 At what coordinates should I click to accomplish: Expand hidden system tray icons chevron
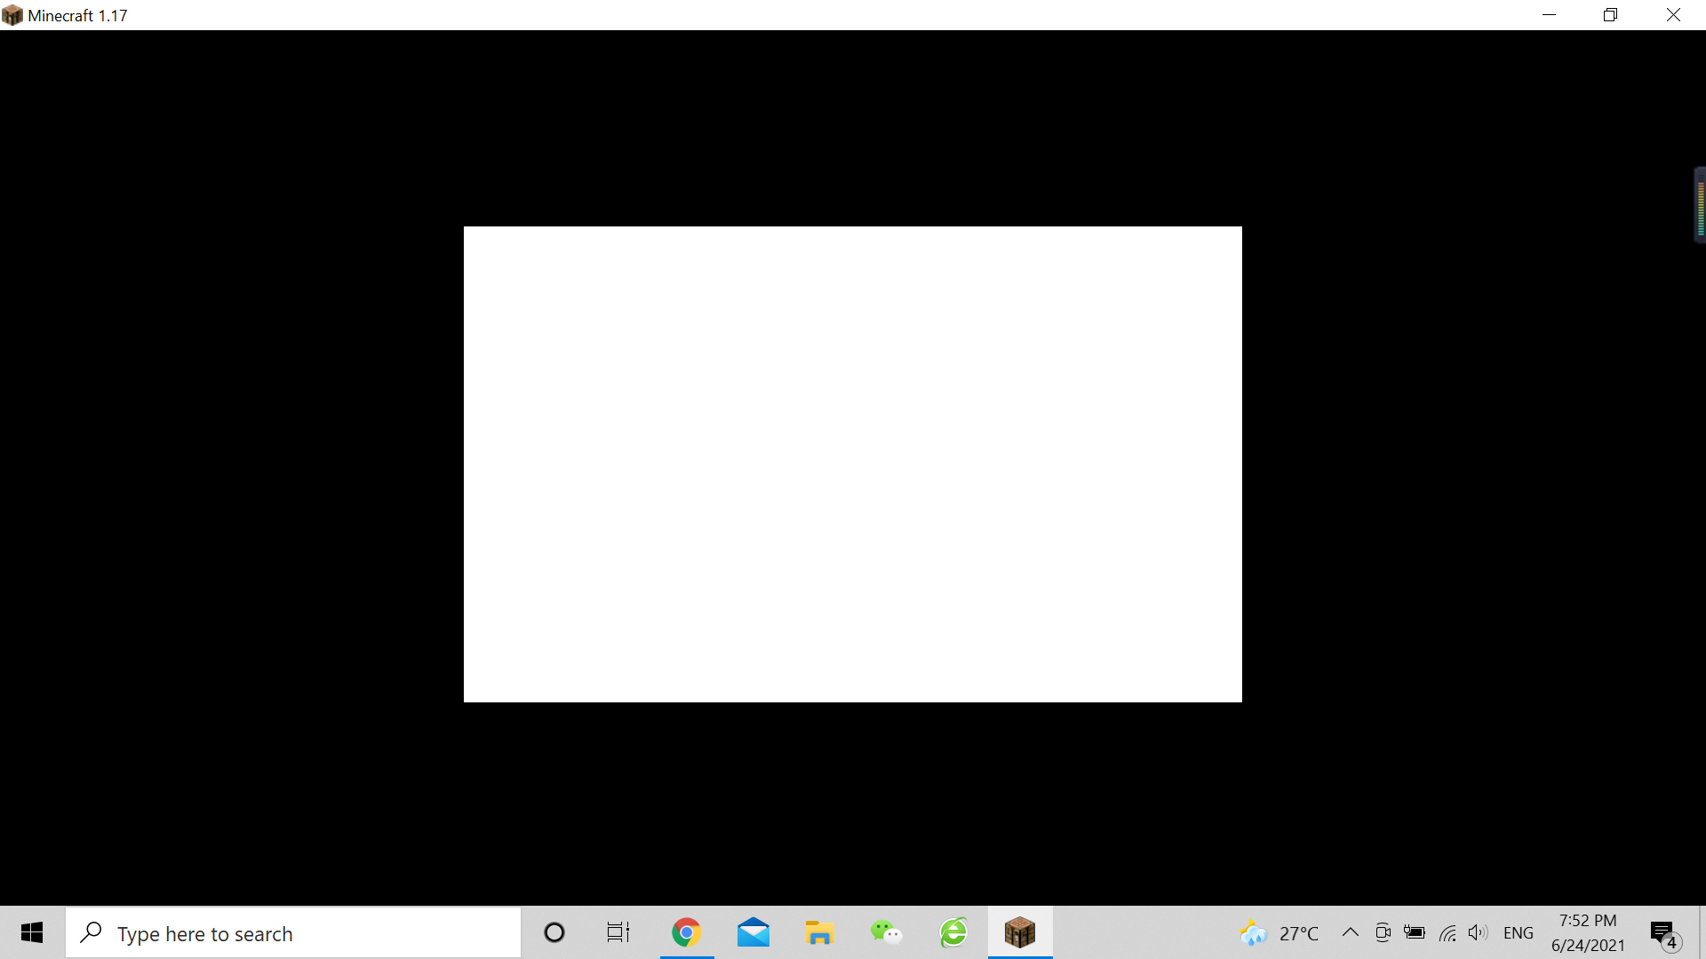(1350, 932)
